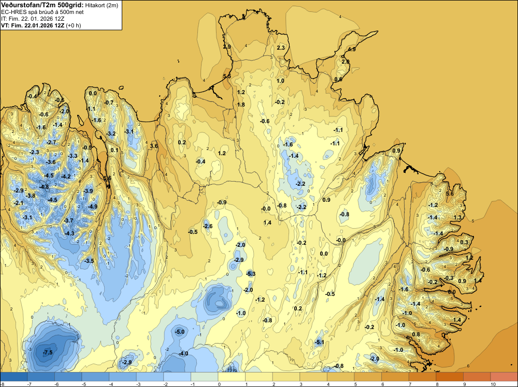Screen dimensions: 518x387
Task: Click the '-5.3' temperature value
Action: [251, 274]
